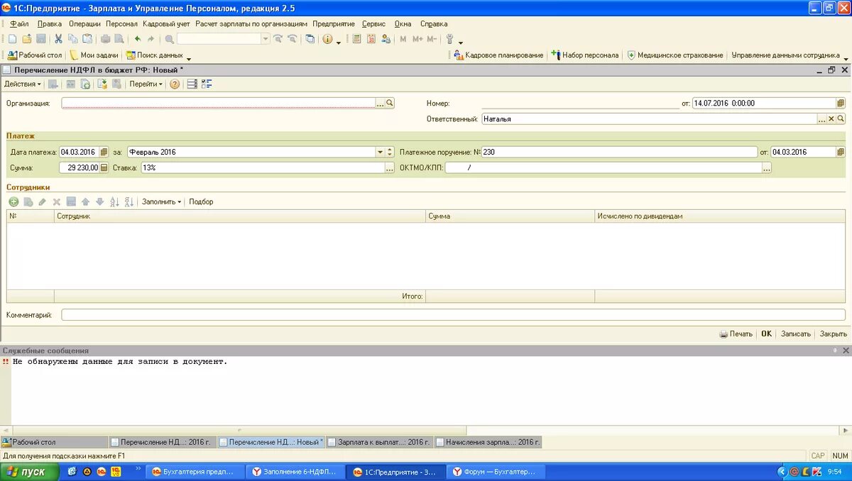Sort employees descending icon
The image size is (852, 481).
129,201
